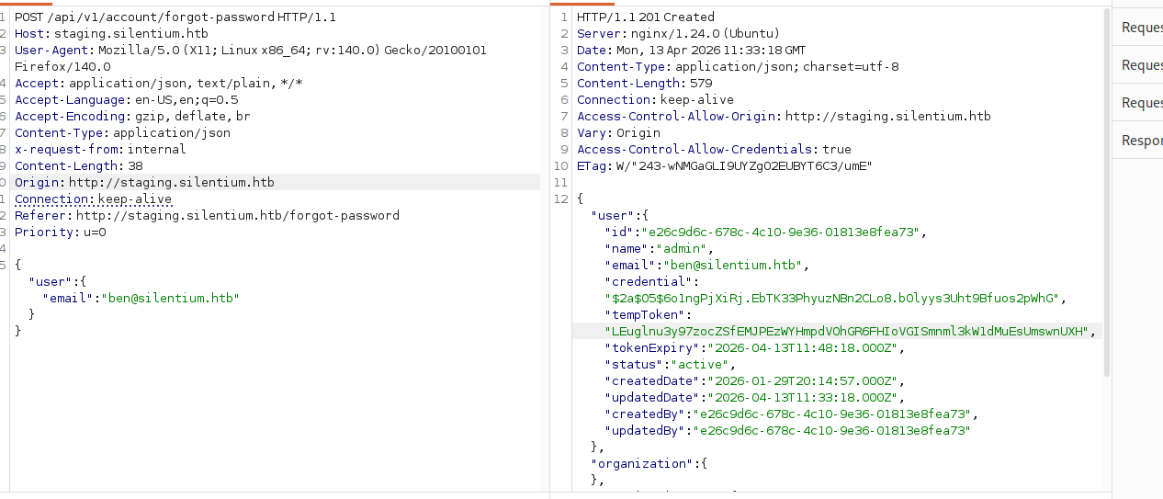Click the "credential": key line

coord(651,282)
